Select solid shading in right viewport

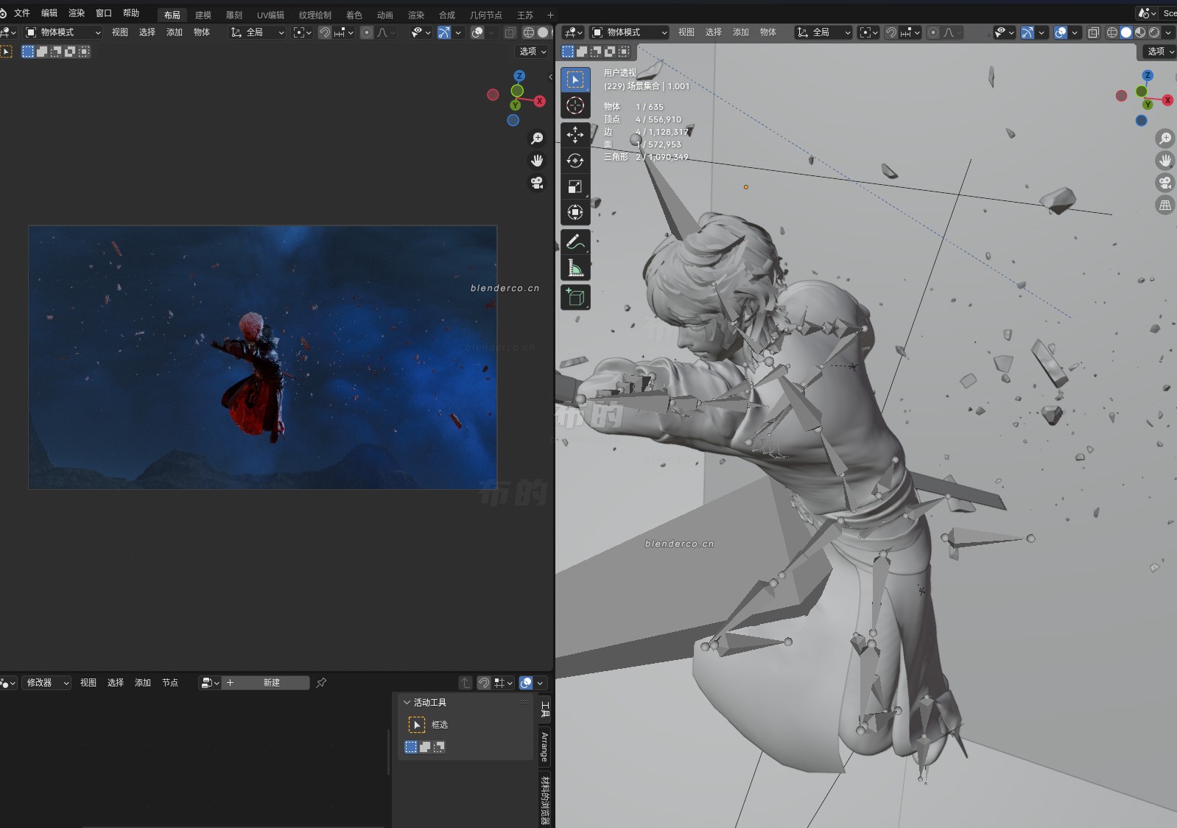[x=1126, y=32]
